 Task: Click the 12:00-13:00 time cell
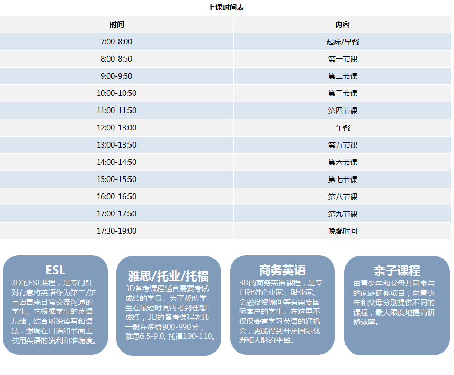click(x=117, y=128)
